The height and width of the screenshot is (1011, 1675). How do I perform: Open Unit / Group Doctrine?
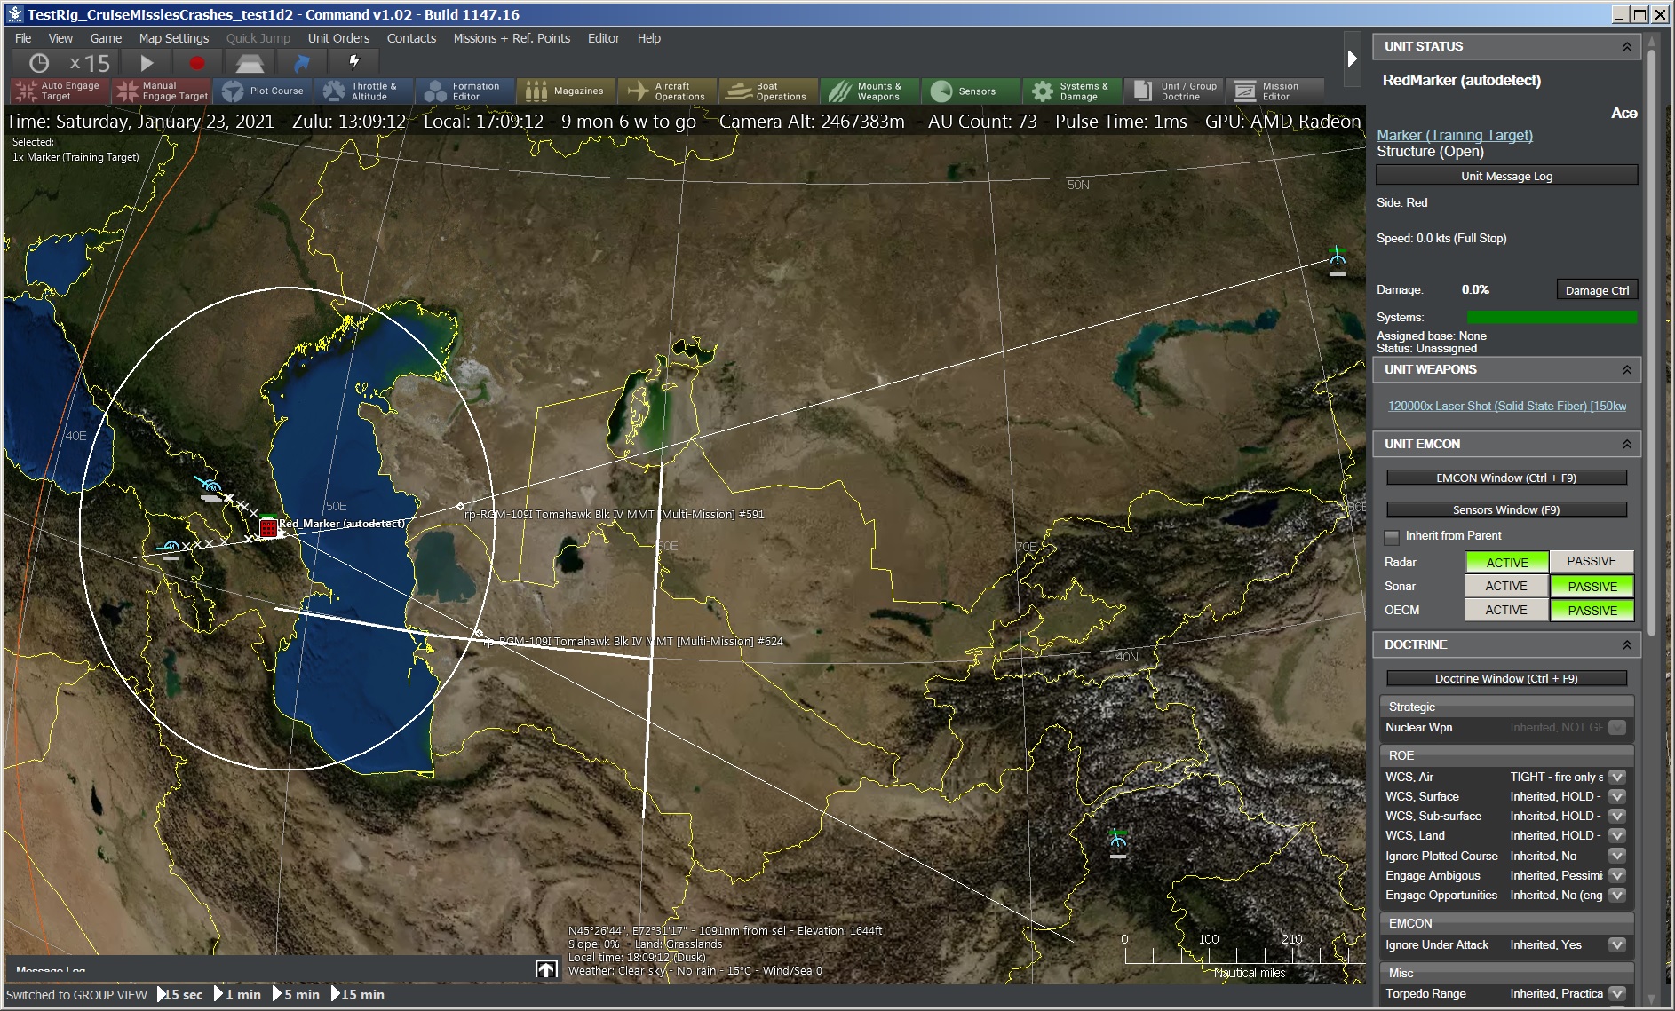click(1174, 91)
